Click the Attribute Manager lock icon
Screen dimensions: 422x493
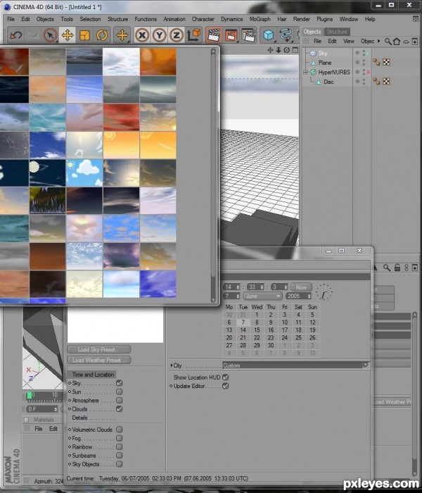(x=397, y=268)
